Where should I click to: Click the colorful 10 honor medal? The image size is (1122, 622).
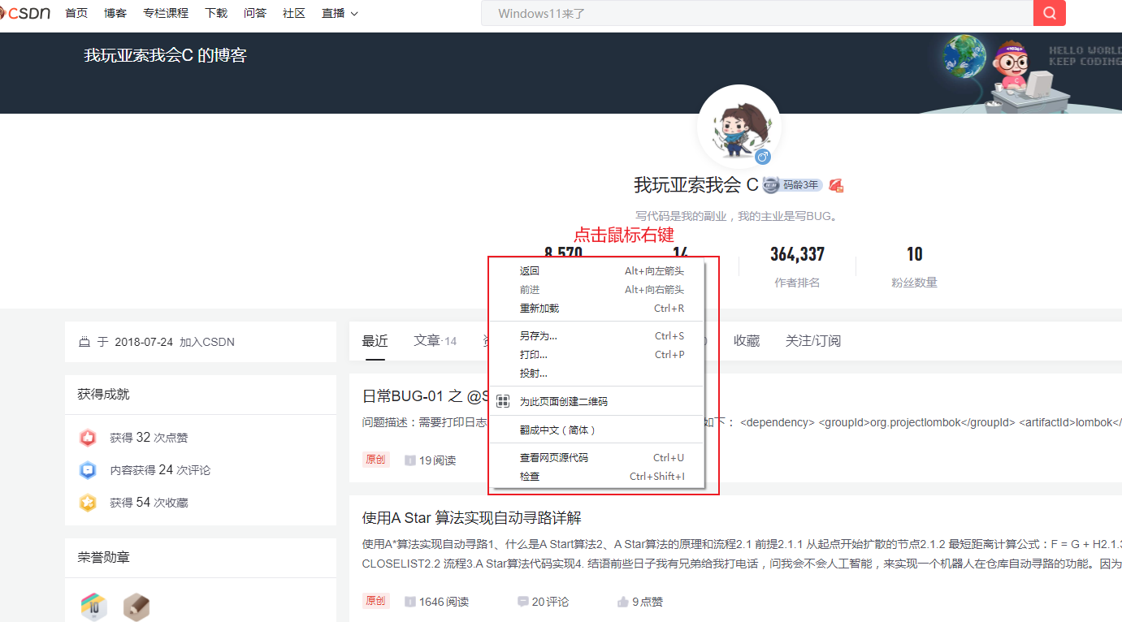(x=93, y=607)
